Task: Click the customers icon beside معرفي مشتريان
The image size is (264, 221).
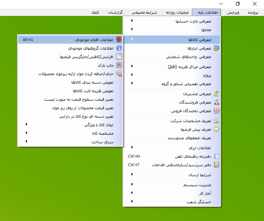Action: [217, 94]
